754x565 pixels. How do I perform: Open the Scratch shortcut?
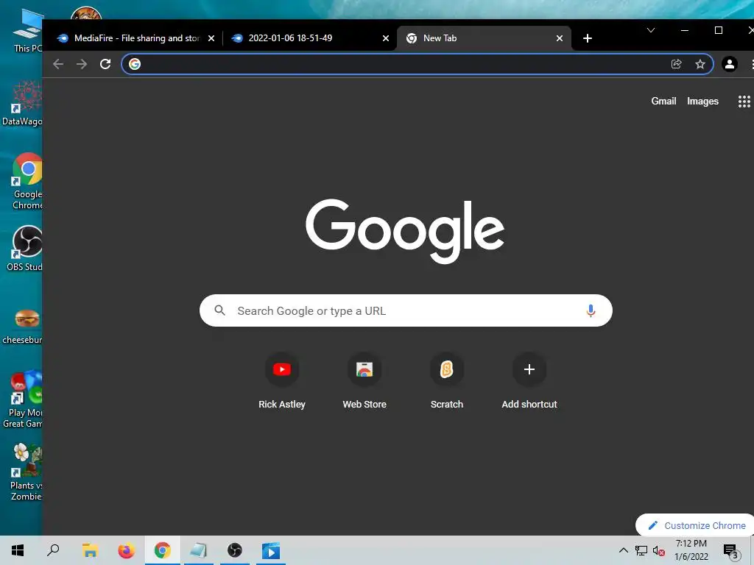pyautogui.click(x=447, y=380)
